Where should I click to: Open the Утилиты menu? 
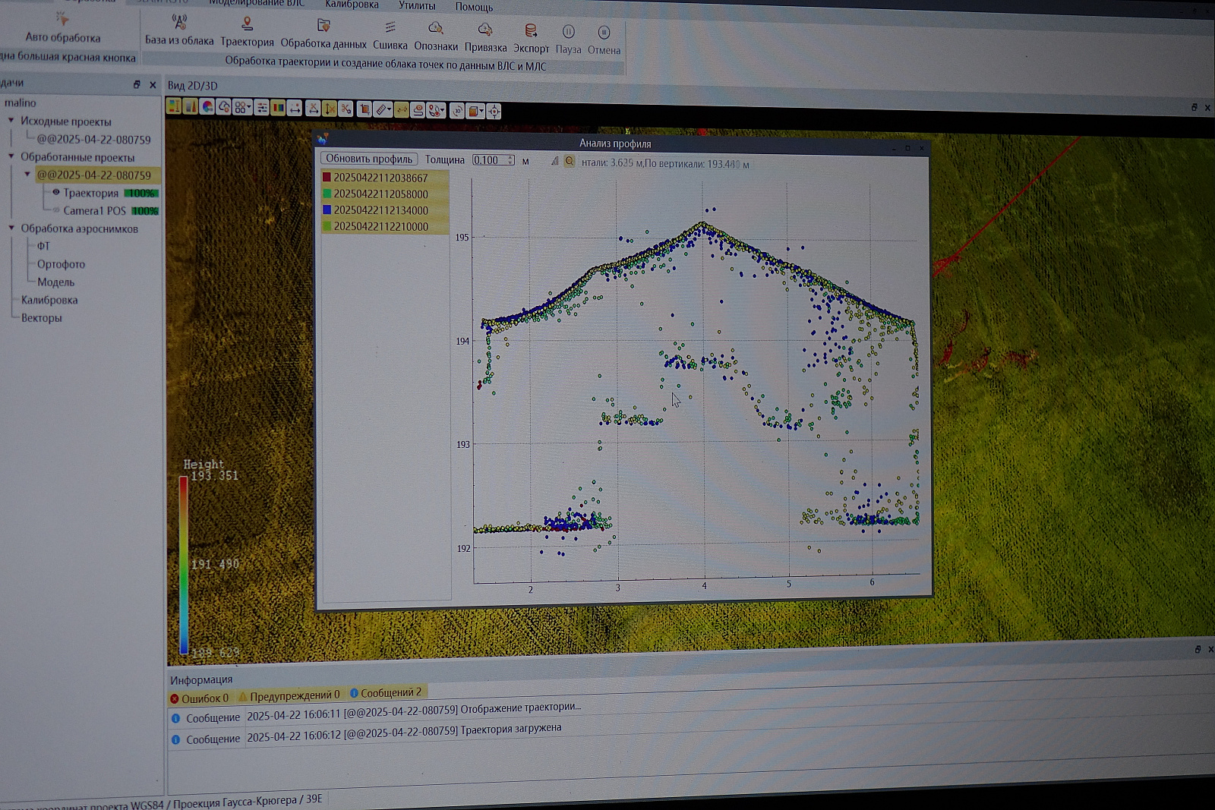[417, 5]
